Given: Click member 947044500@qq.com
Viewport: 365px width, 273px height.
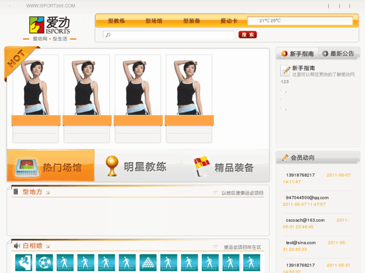Looking at the screenshot, I should click(x=307, y=198).
